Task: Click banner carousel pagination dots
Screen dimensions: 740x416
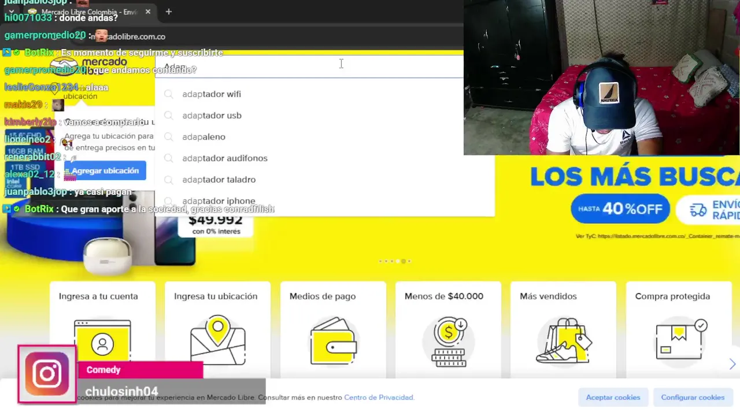Action: click(395, 261)
